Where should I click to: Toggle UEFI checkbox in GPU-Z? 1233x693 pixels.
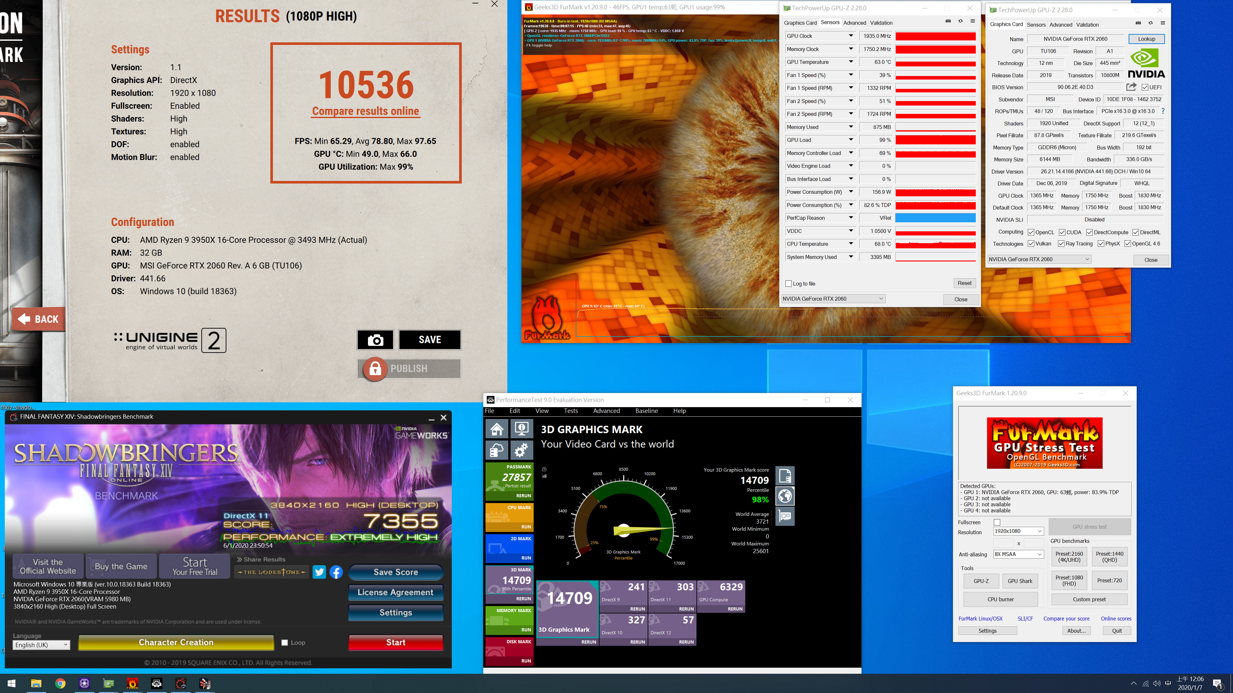[1145, 87]
